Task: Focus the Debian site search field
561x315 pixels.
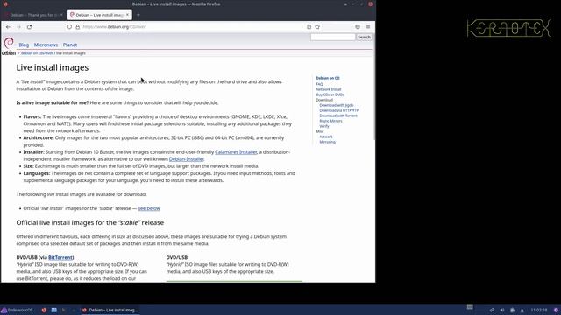Action: coord(333,37)
